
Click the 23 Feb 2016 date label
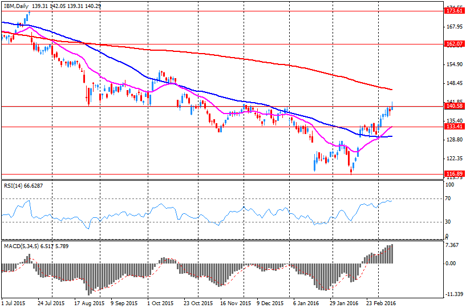[x=380, y=303]
